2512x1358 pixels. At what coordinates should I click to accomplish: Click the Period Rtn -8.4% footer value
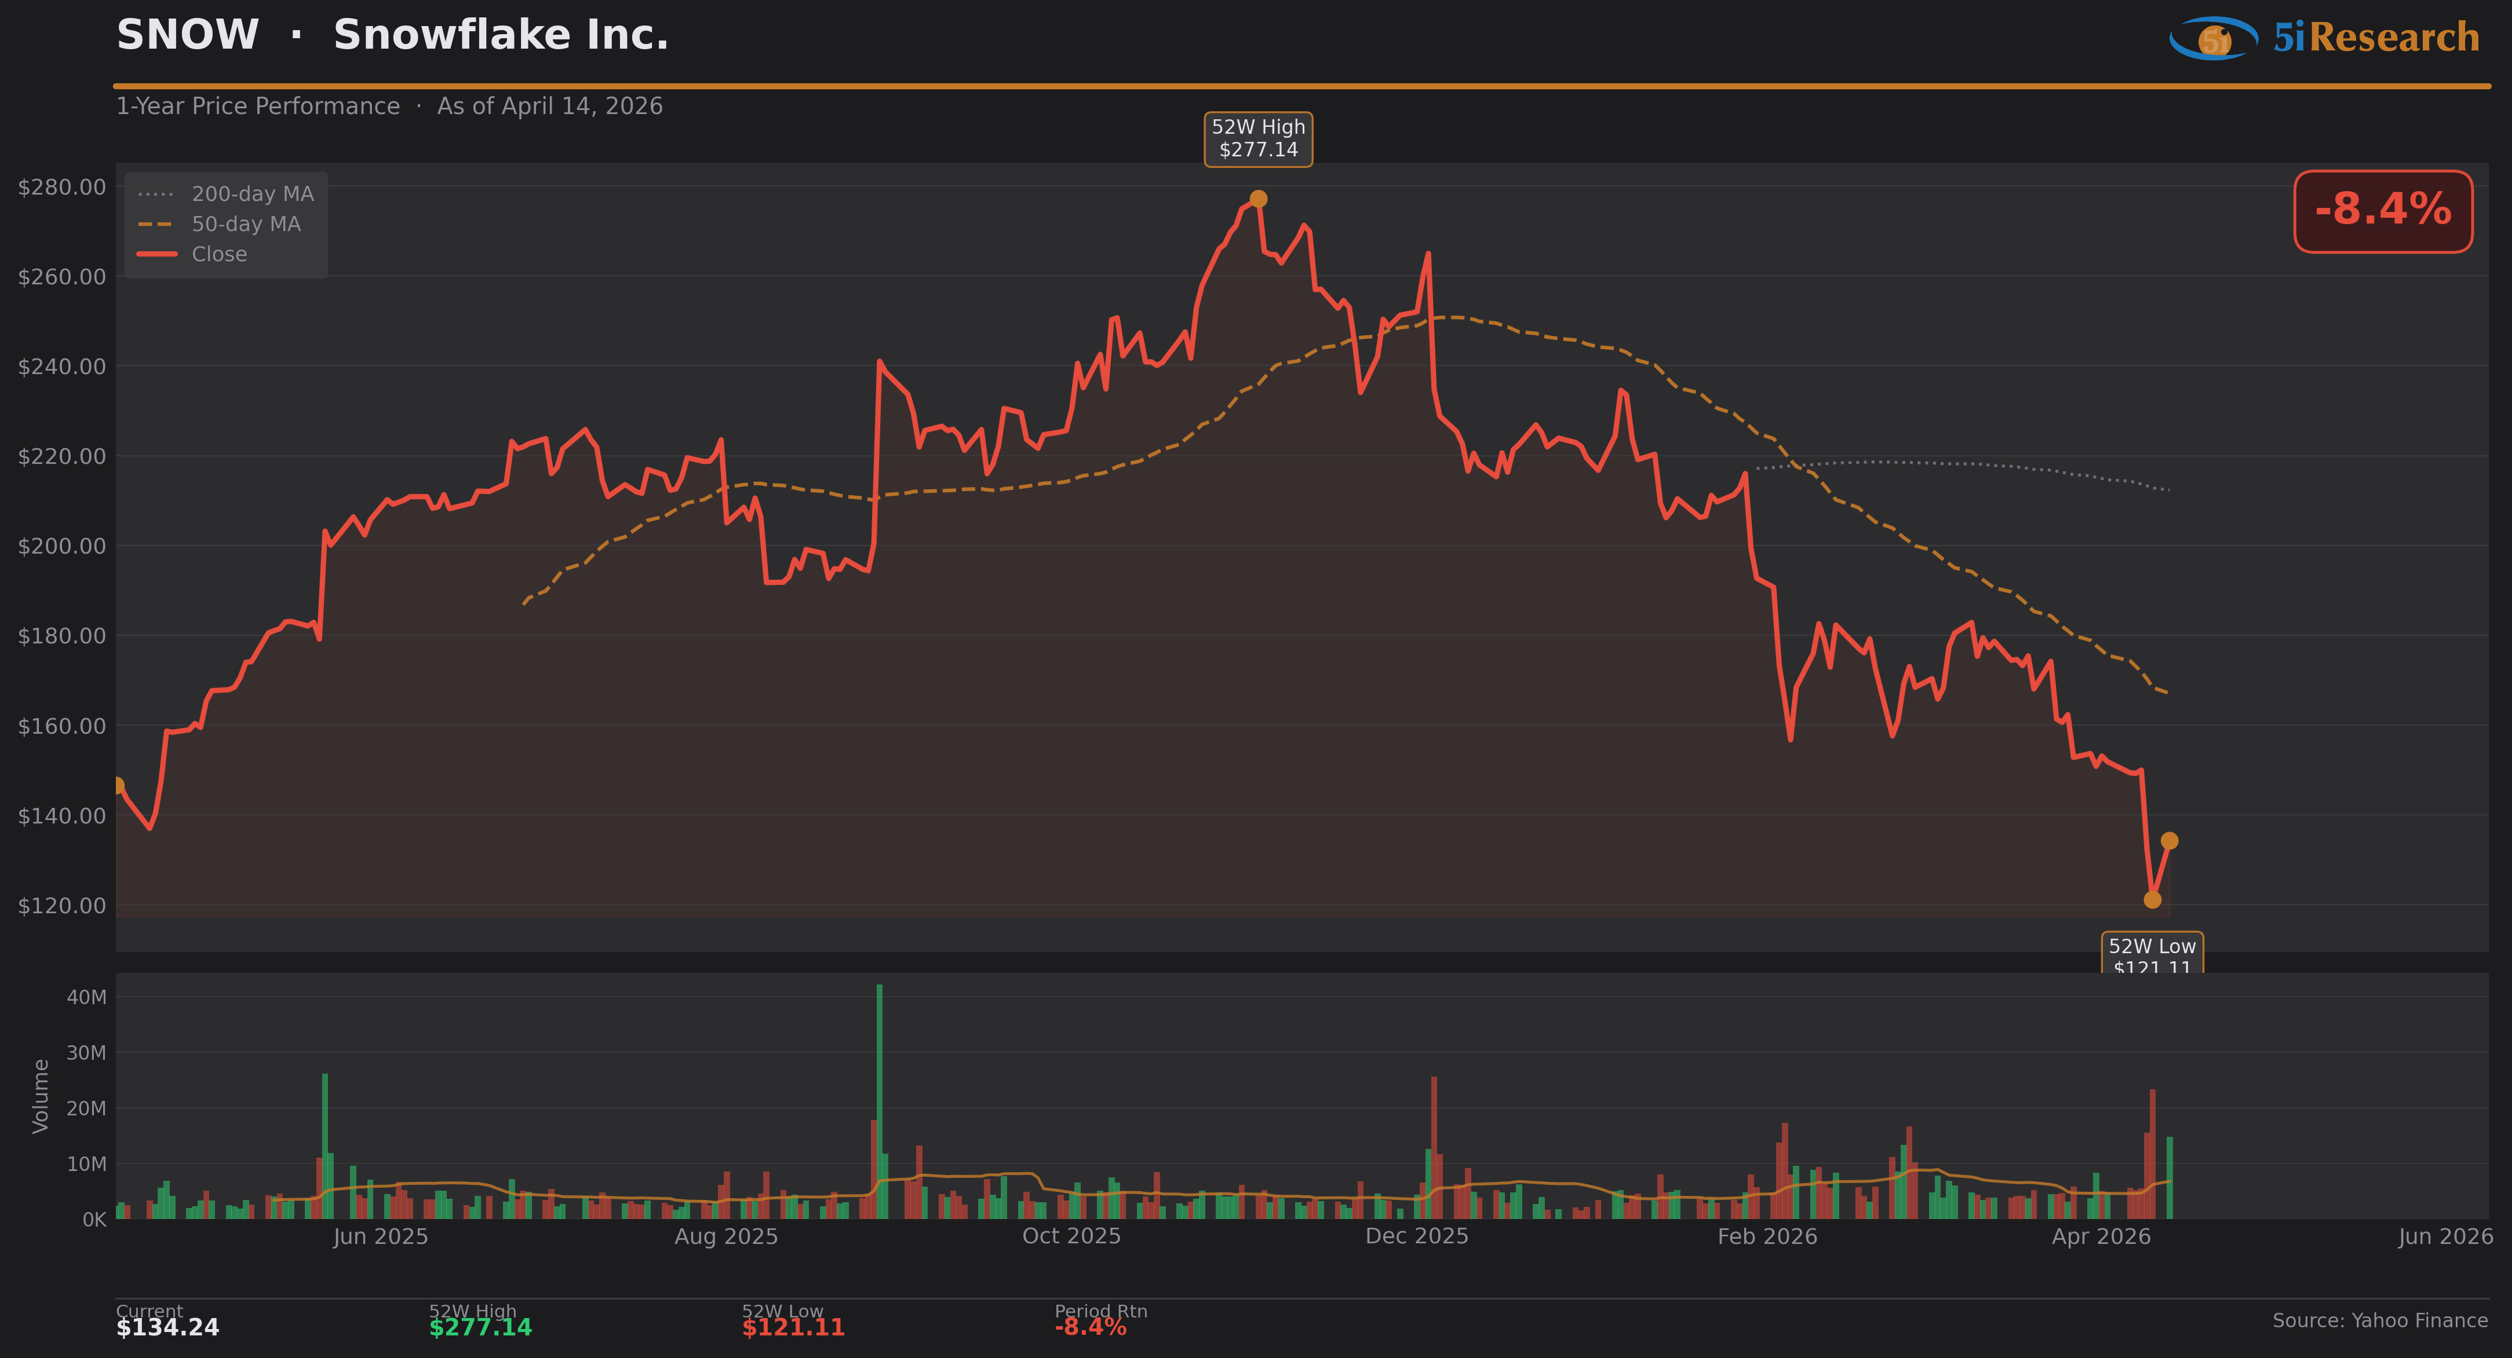coord(1090,1328)
